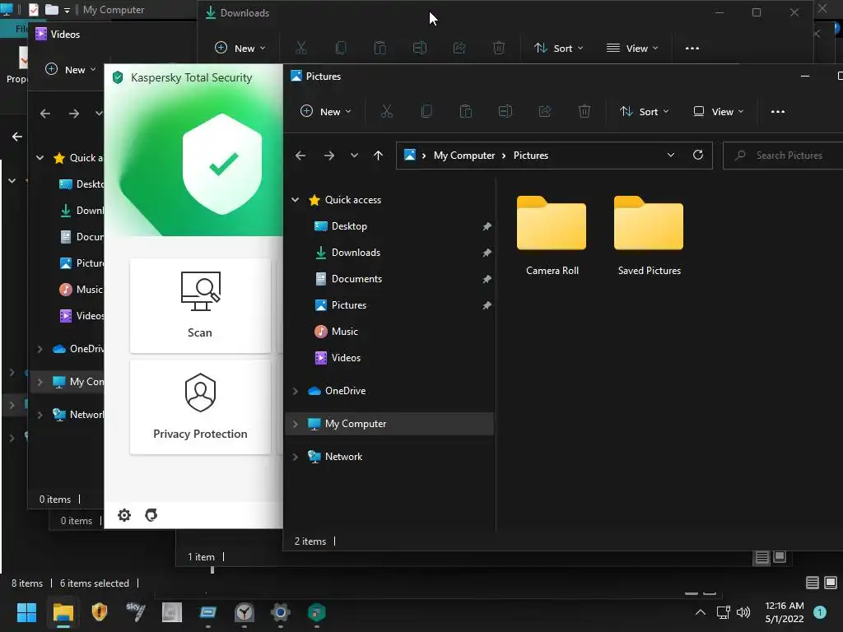Click Unpin icon beside Desktop in sidebar

click(x=487, y=226)
